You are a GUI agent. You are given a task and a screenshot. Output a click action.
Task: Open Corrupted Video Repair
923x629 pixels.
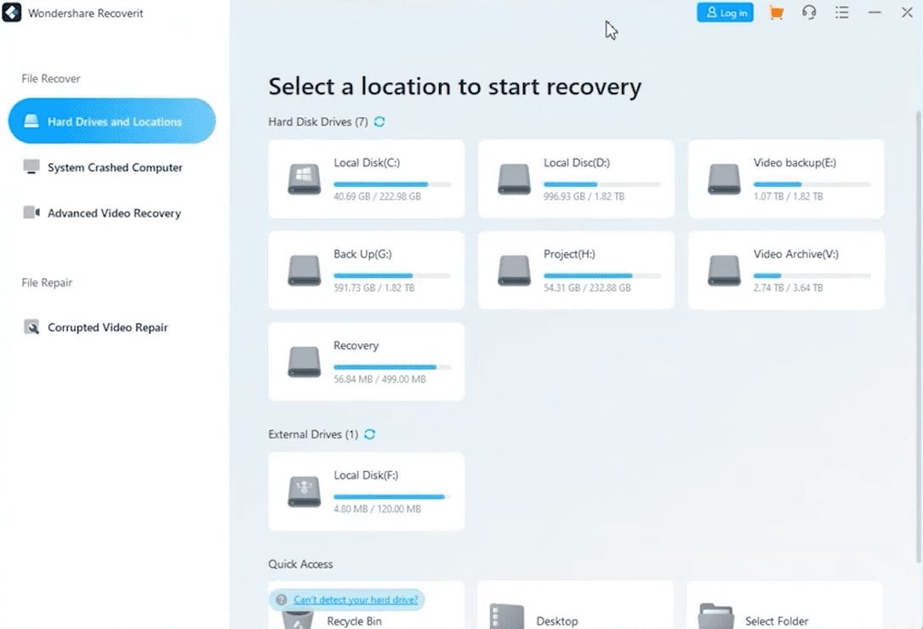[106, 327]
